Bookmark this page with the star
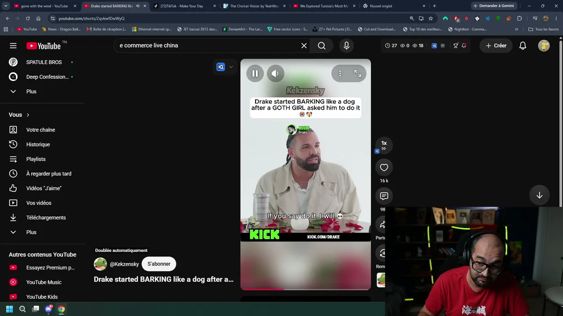Viewport: 563px width, 316px height. coord(431,18)
